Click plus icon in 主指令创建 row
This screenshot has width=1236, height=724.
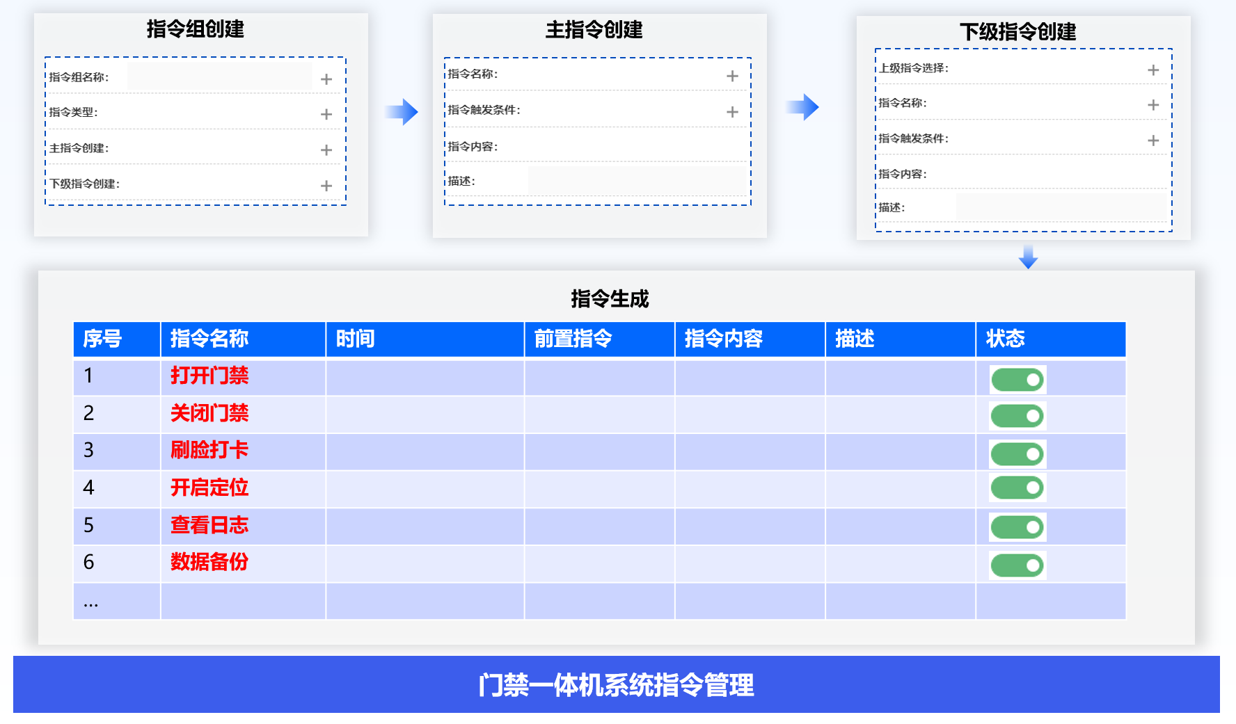point(326,150)
